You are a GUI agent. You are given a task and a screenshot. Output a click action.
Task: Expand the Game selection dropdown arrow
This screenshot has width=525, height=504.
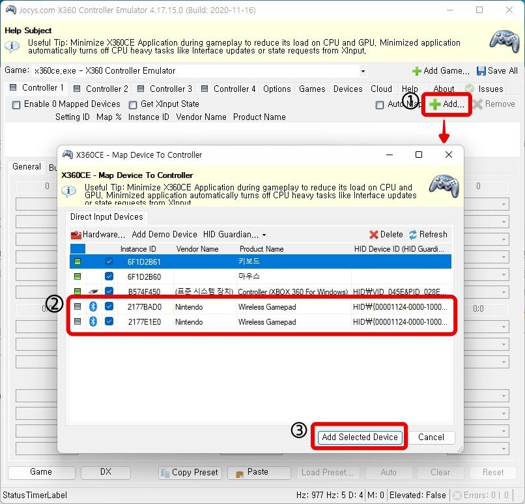pyautogui.click(x=363, y=71)
